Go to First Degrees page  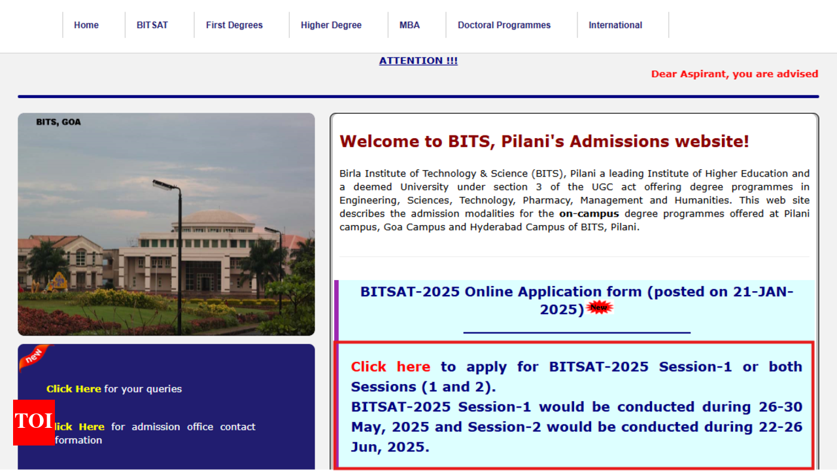point(234,25)
